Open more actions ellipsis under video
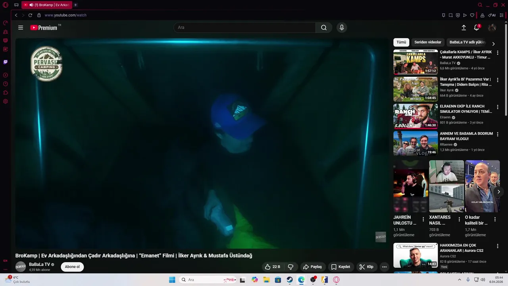The height and width of the screenshot is (286, 508). tap(384, 267)
